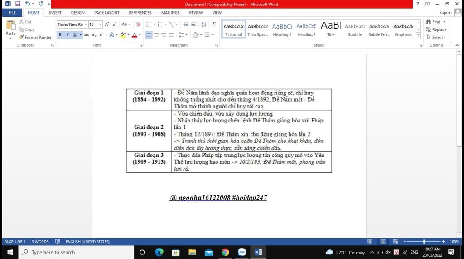Zoom in with the plus button
This screenshot has width=464, height=259.
[443, 242]
